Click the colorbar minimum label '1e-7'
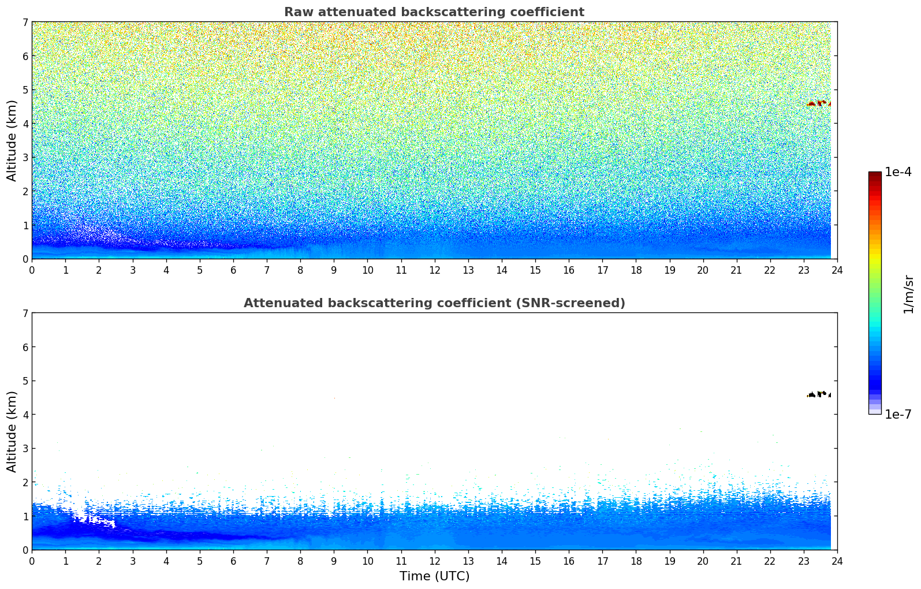Screen dimensions: 921x589 [x=898, y=415]
